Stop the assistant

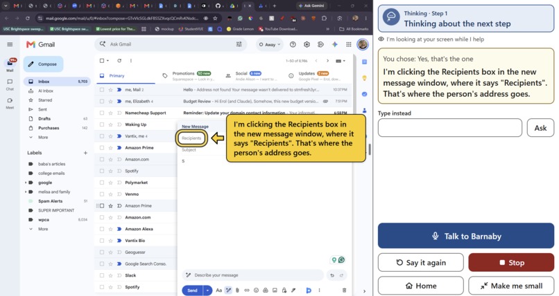(511, 263)
